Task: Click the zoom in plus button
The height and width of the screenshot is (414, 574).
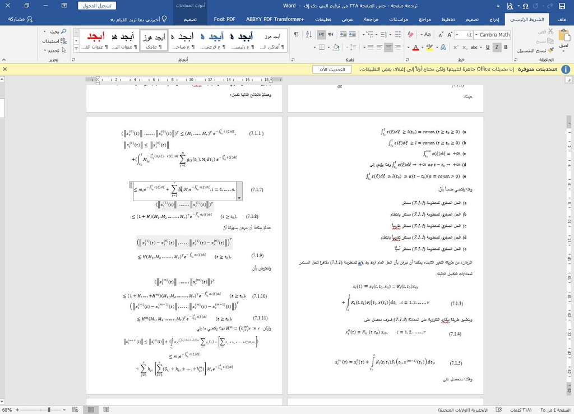Action: point(17,410)
